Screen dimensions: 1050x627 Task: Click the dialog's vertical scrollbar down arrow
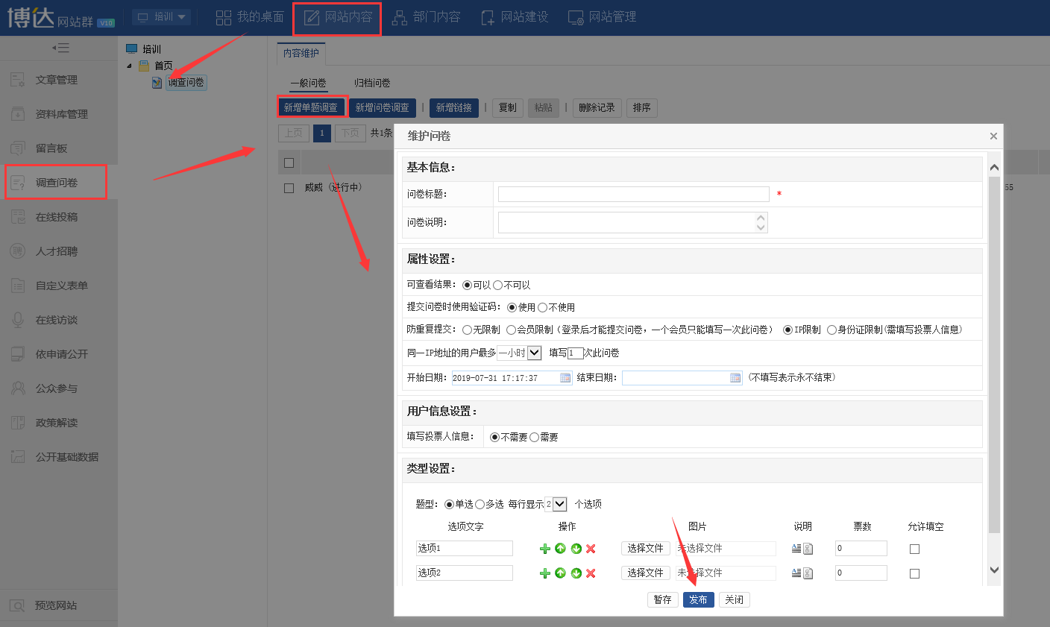[993, 570]
